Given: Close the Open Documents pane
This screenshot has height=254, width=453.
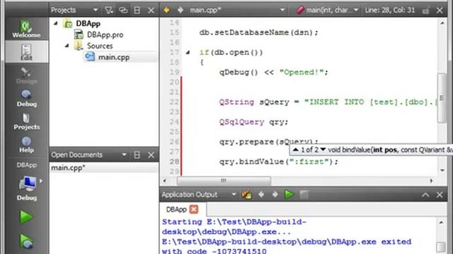Looking at the screenshot, I should (151, 155).
